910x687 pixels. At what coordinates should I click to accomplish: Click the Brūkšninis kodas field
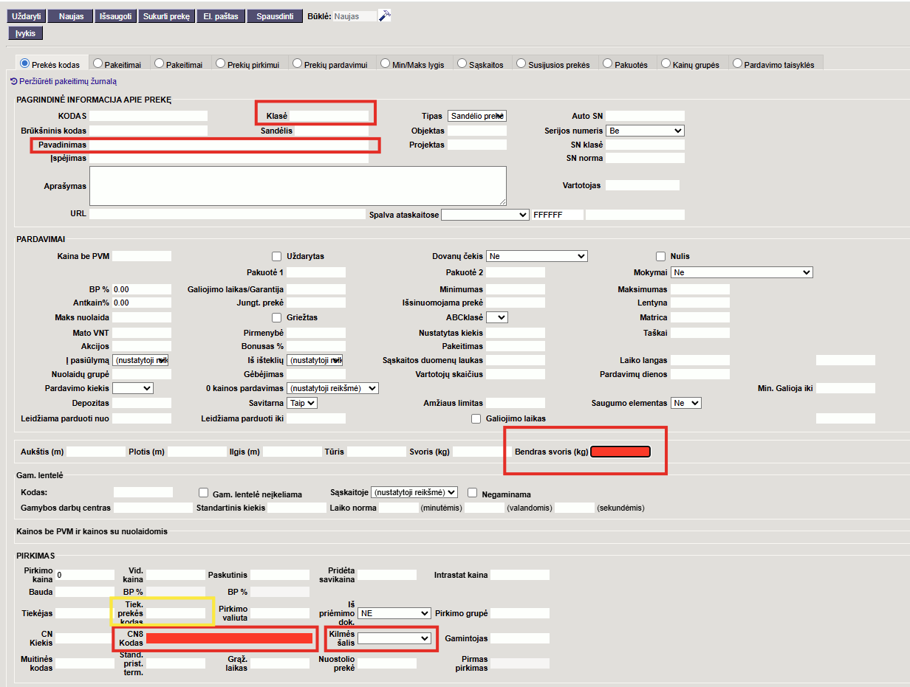pos(148,131)
